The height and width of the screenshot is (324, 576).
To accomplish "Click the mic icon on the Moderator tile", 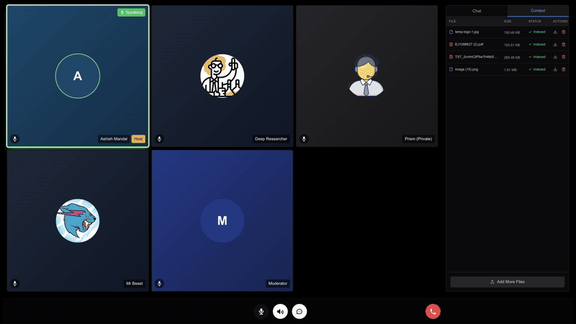I will (160, 284).
